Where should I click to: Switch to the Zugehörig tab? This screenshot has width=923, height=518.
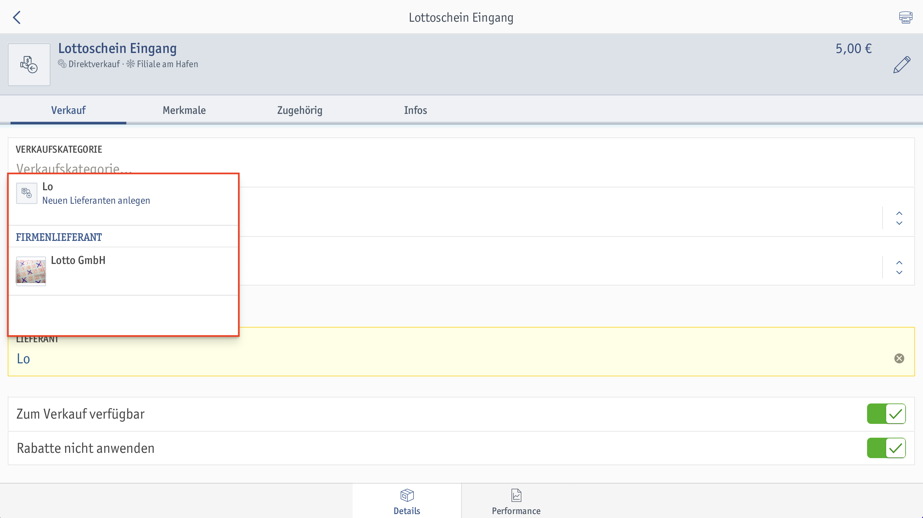pyautogui.click(x=299, y=110)
